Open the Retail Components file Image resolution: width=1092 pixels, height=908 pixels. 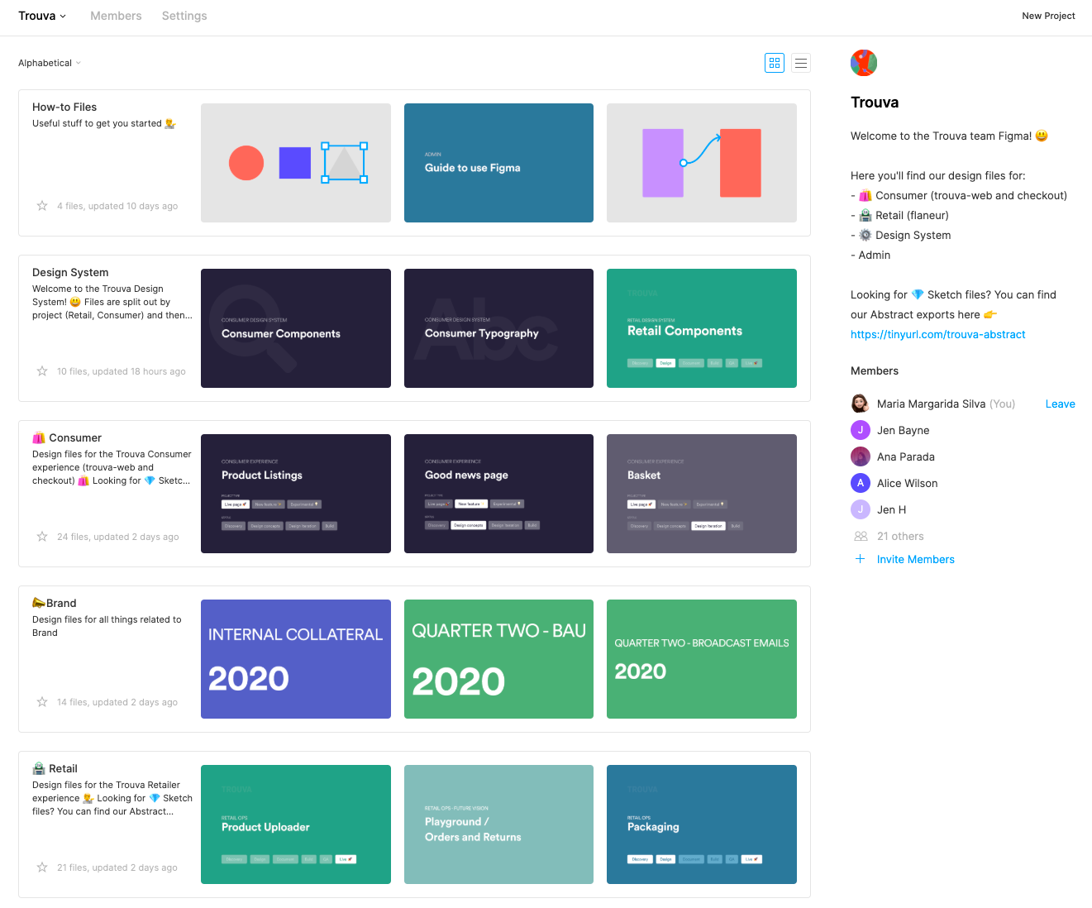pos(702,328)
